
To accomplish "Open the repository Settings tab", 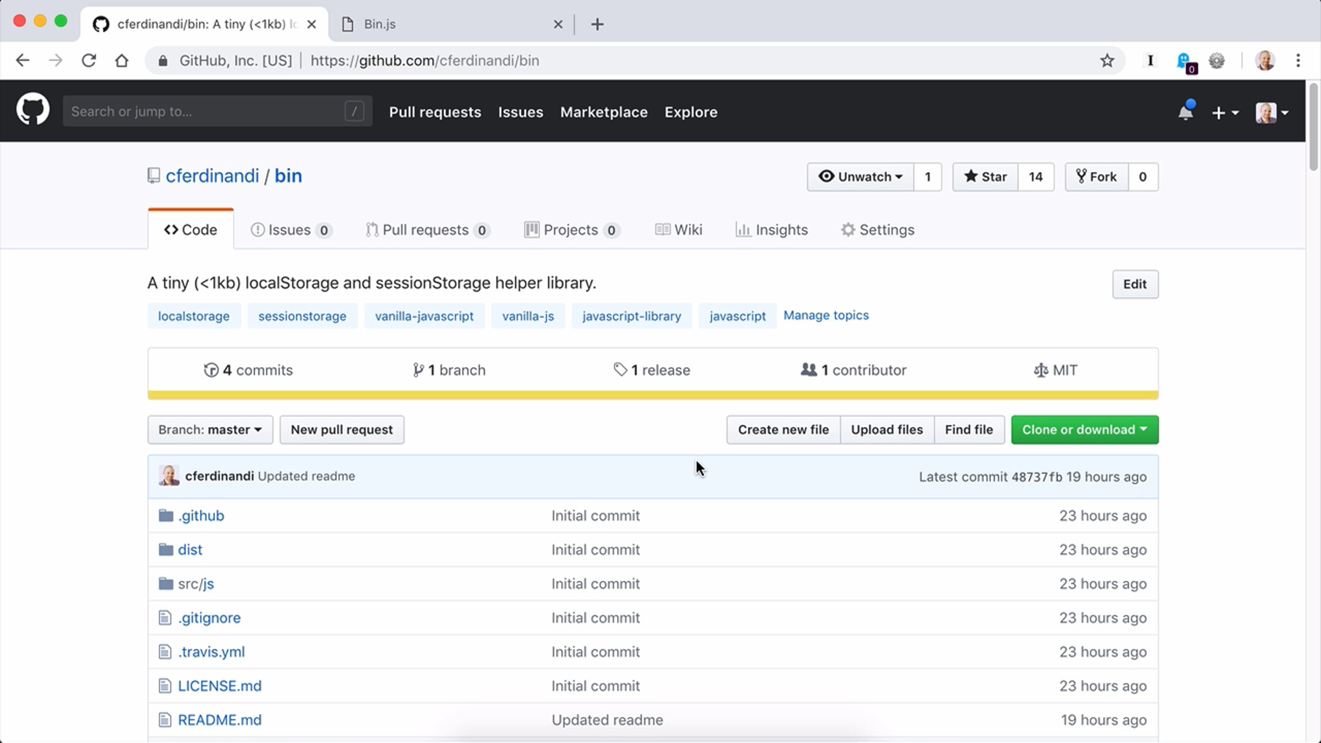I will point(878,230).
